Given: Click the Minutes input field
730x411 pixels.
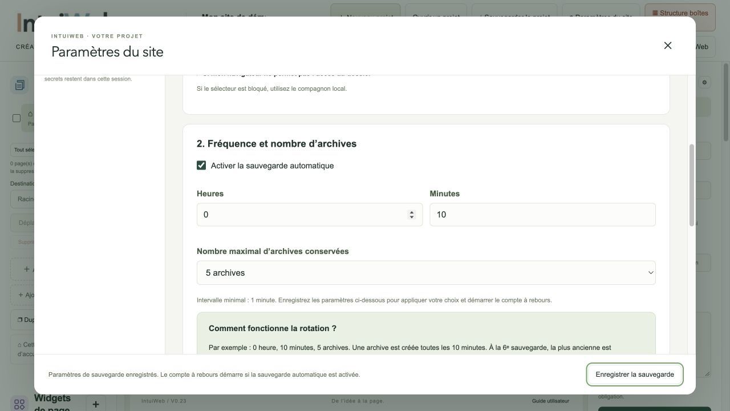Looking at the screenshot, I should [542, 215].
